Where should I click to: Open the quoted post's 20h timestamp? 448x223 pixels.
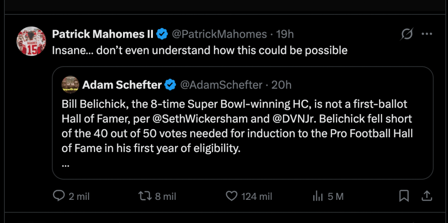click(282, 84)
